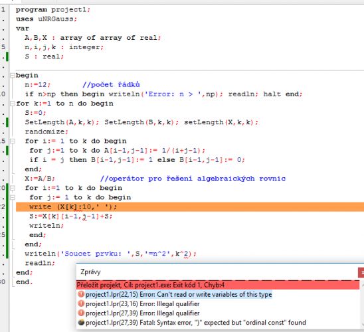Collapse the main begin block fold marker
The width and height of the screenshot is (364, 332).
pos(13,76)
